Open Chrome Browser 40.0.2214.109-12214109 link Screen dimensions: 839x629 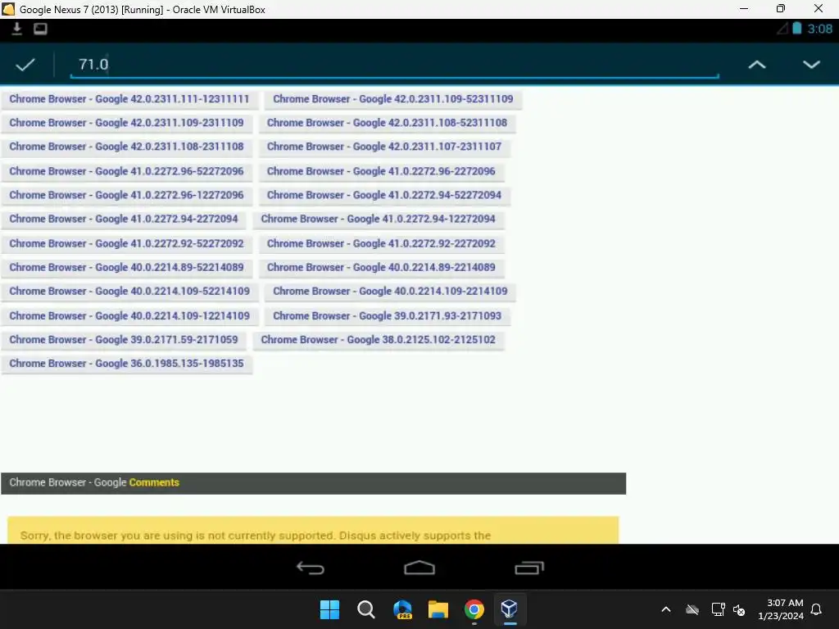click(x=129, y=316)
